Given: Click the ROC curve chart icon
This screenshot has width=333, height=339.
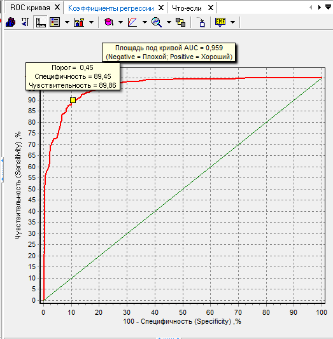Looking at the screenshot, I should (x=132, y=22).
